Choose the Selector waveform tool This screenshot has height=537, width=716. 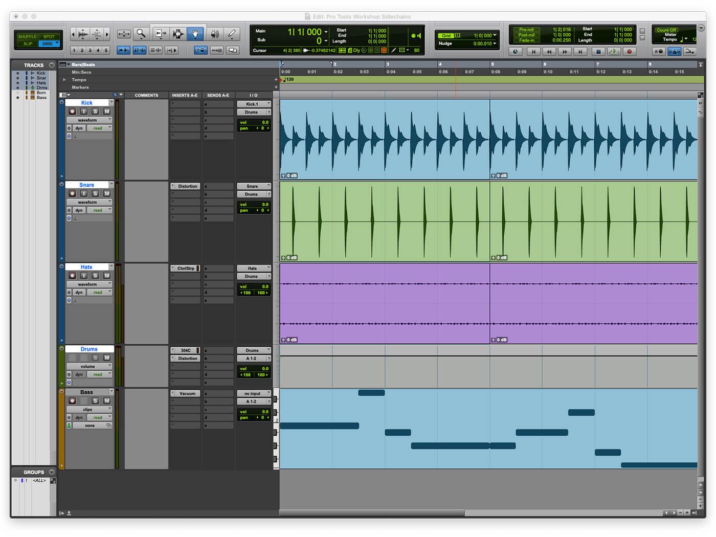pyautogui.click(x=177, y=34)
